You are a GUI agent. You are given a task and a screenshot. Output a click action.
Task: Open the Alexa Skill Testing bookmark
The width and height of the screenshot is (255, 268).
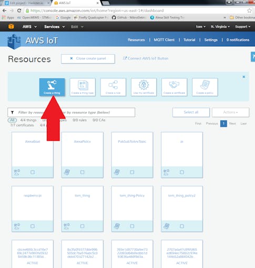[x=167, y=17]
